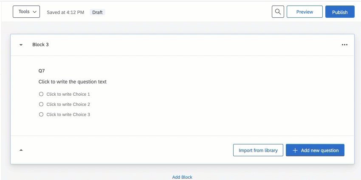This screenshot has height=180, width=361.
Task: Click Add new question button
Action: pos(315,150)
